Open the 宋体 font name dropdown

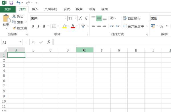66,18
